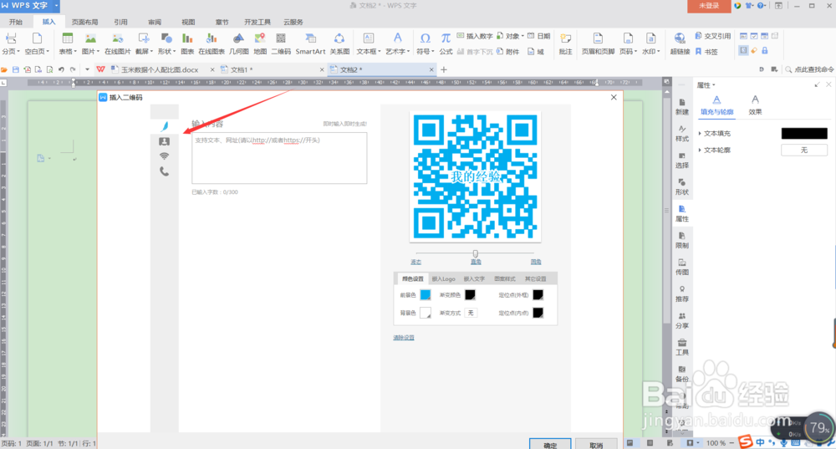Select the text QR type feather icon
The height and width of the screenshot is (449, 836).
[x=164, y=126]
